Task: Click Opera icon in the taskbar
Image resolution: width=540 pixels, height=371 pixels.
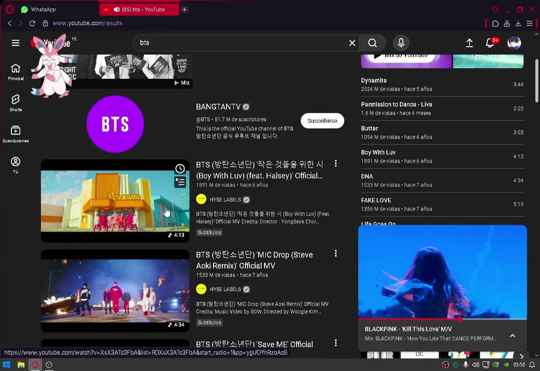Action: pos(35,364)
